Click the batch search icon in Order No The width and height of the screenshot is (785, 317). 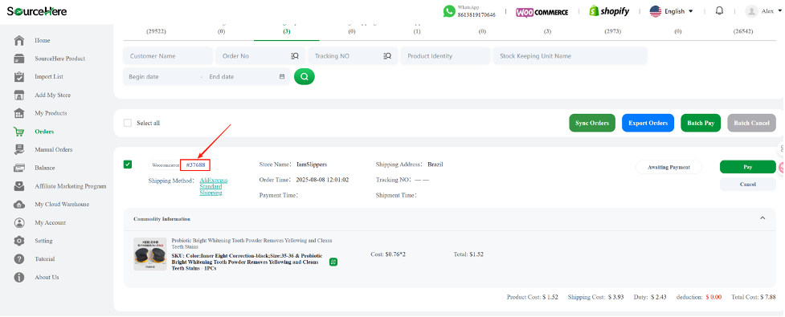[x=295, y=56]
